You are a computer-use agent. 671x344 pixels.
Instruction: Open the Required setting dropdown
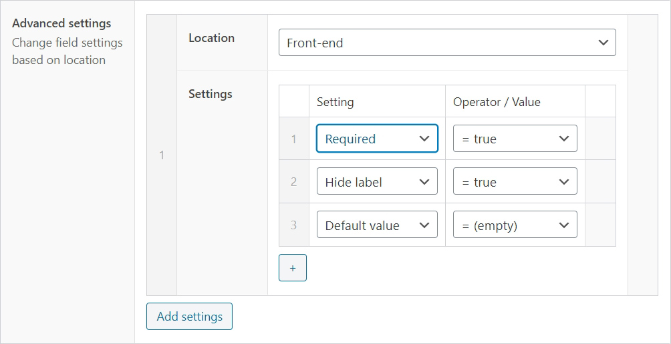pos(377,139)
